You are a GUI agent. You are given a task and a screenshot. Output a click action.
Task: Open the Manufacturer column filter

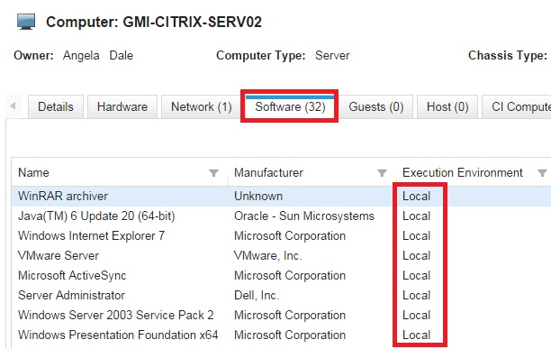pos(382,173)
